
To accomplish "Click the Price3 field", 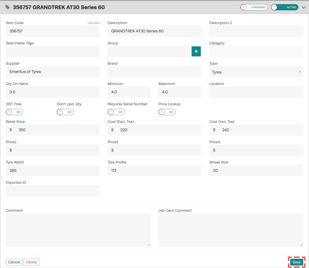I will (154, 150).
